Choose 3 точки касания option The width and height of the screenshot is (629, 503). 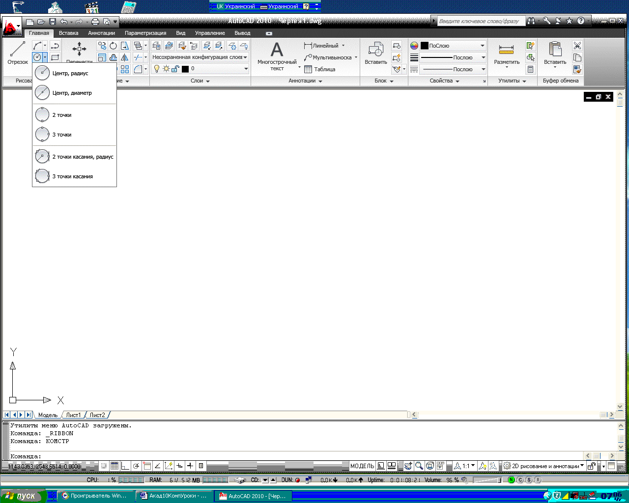75,176
